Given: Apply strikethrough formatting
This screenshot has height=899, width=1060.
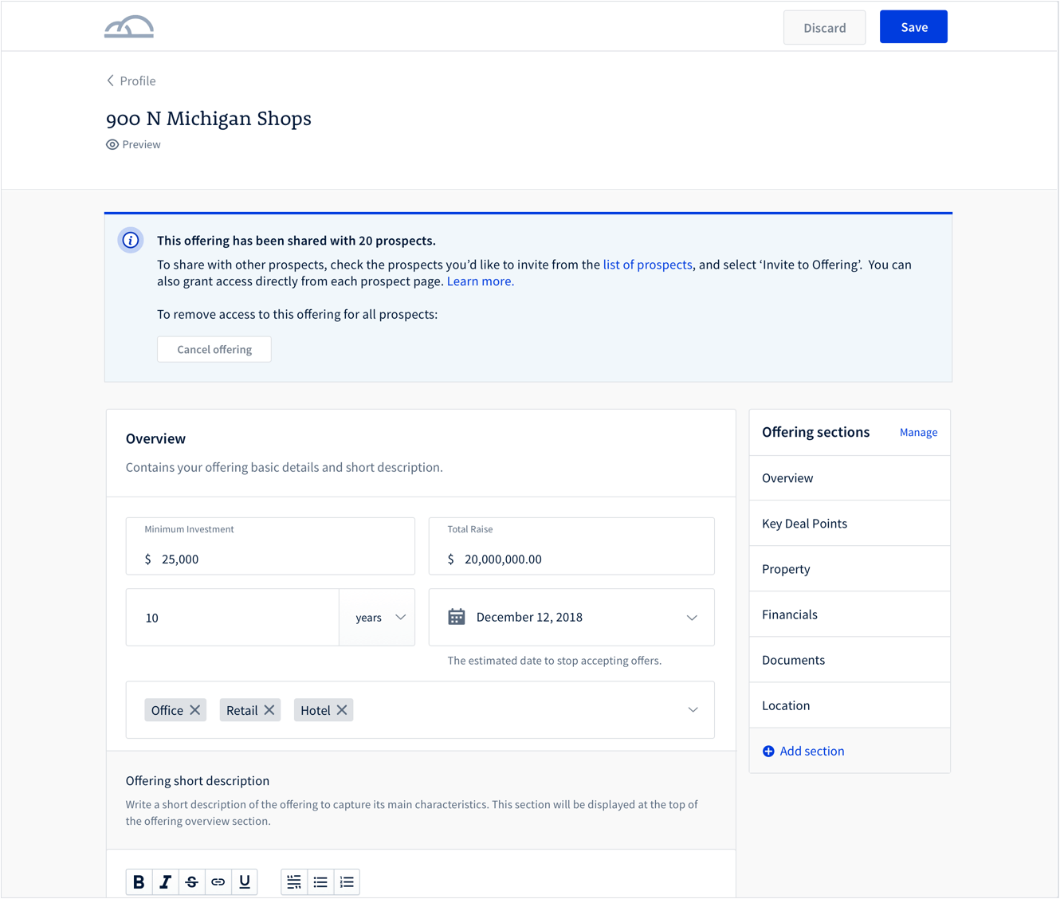Looking at the screenshot, I should [x=191, y=881].
